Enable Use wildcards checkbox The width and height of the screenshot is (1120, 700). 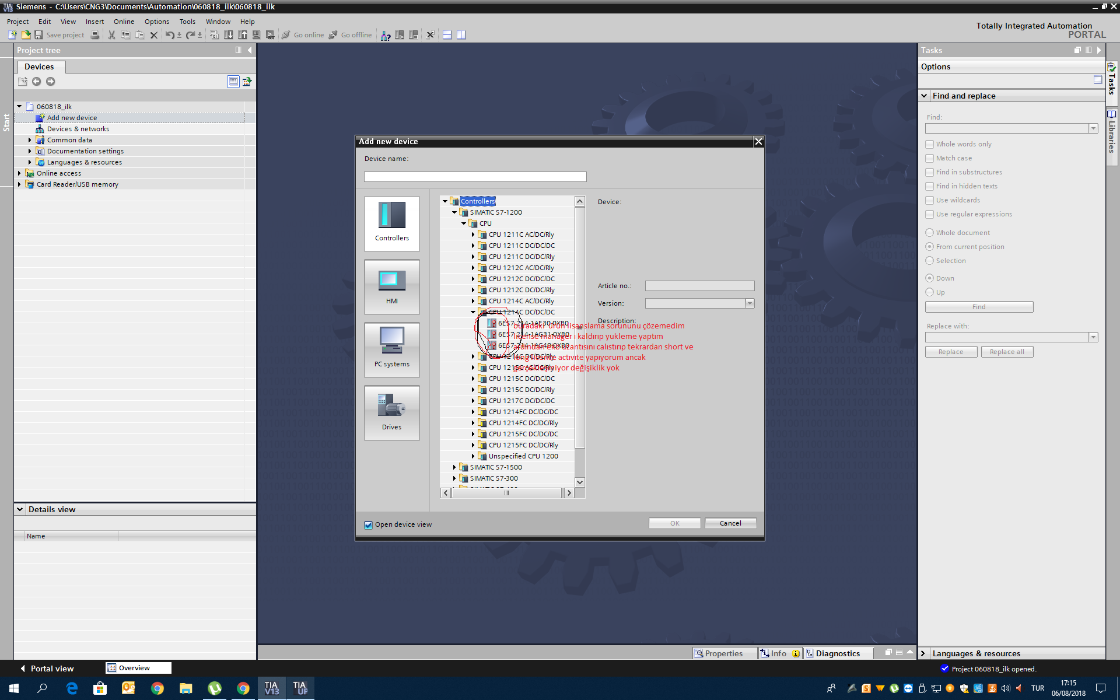929,200
